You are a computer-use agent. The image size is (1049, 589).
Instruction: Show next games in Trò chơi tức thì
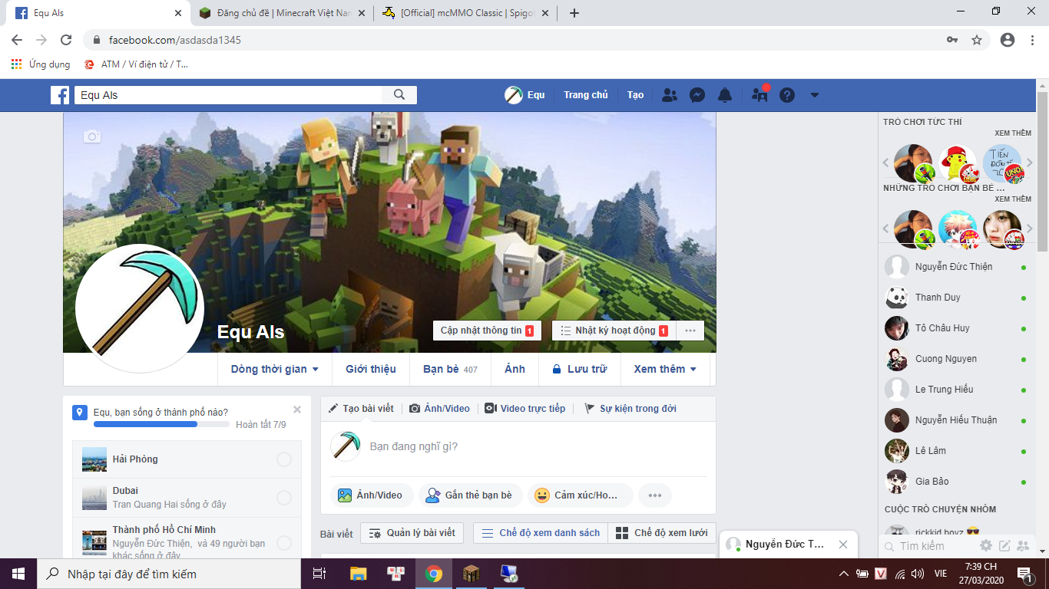coord(1031,163)
